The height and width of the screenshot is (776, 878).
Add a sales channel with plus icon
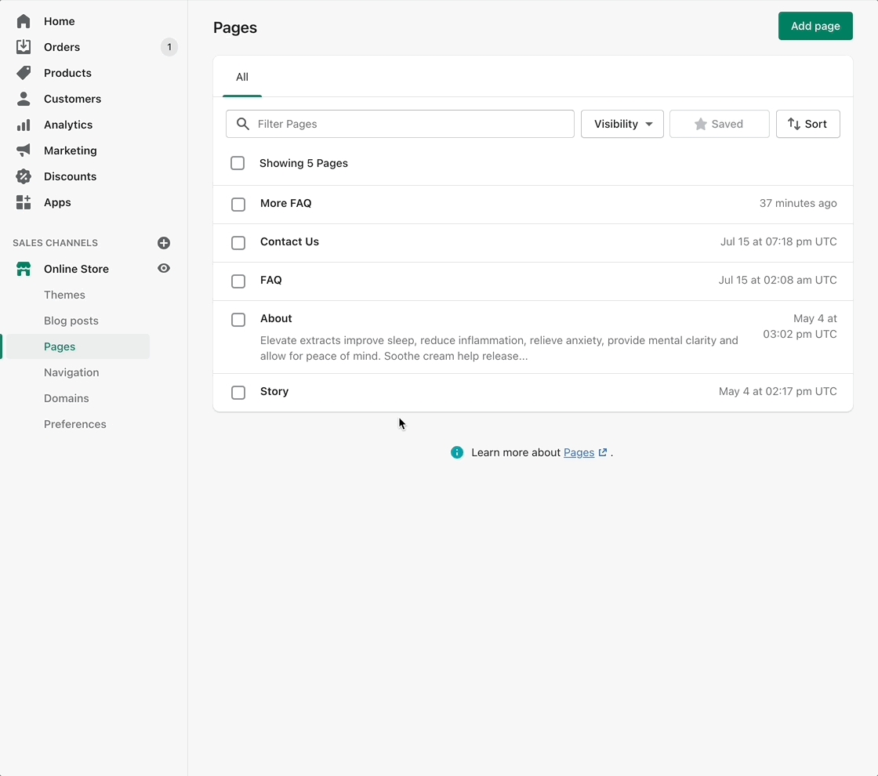[x=164, y=243]
